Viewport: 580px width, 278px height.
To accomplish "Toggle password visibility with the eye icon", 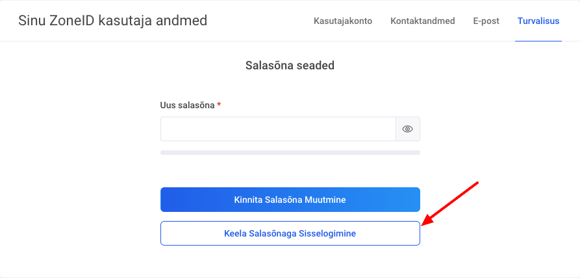I will pos(408,129).
